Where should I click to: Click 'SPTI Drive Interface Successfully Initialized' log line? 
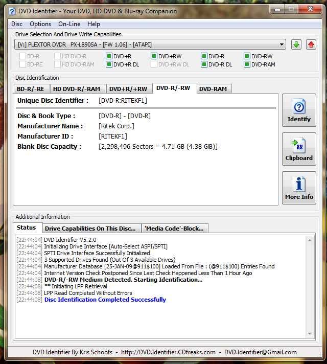[x=97, y=253]
